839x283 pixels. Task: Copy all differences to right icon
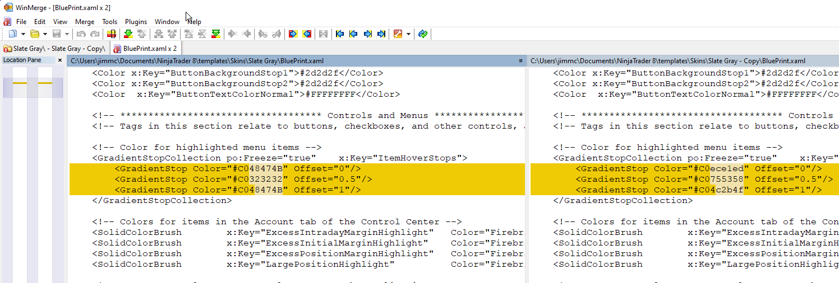(293, 34)
